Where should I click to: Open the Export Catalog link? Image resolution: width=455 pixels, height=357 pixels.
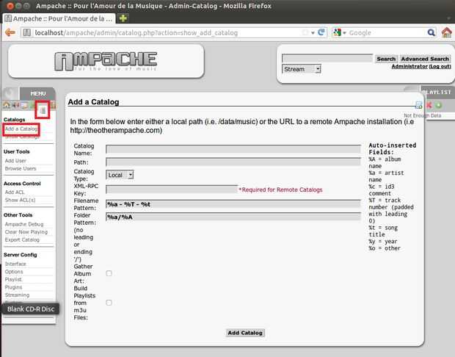click(x=22, y=239)
